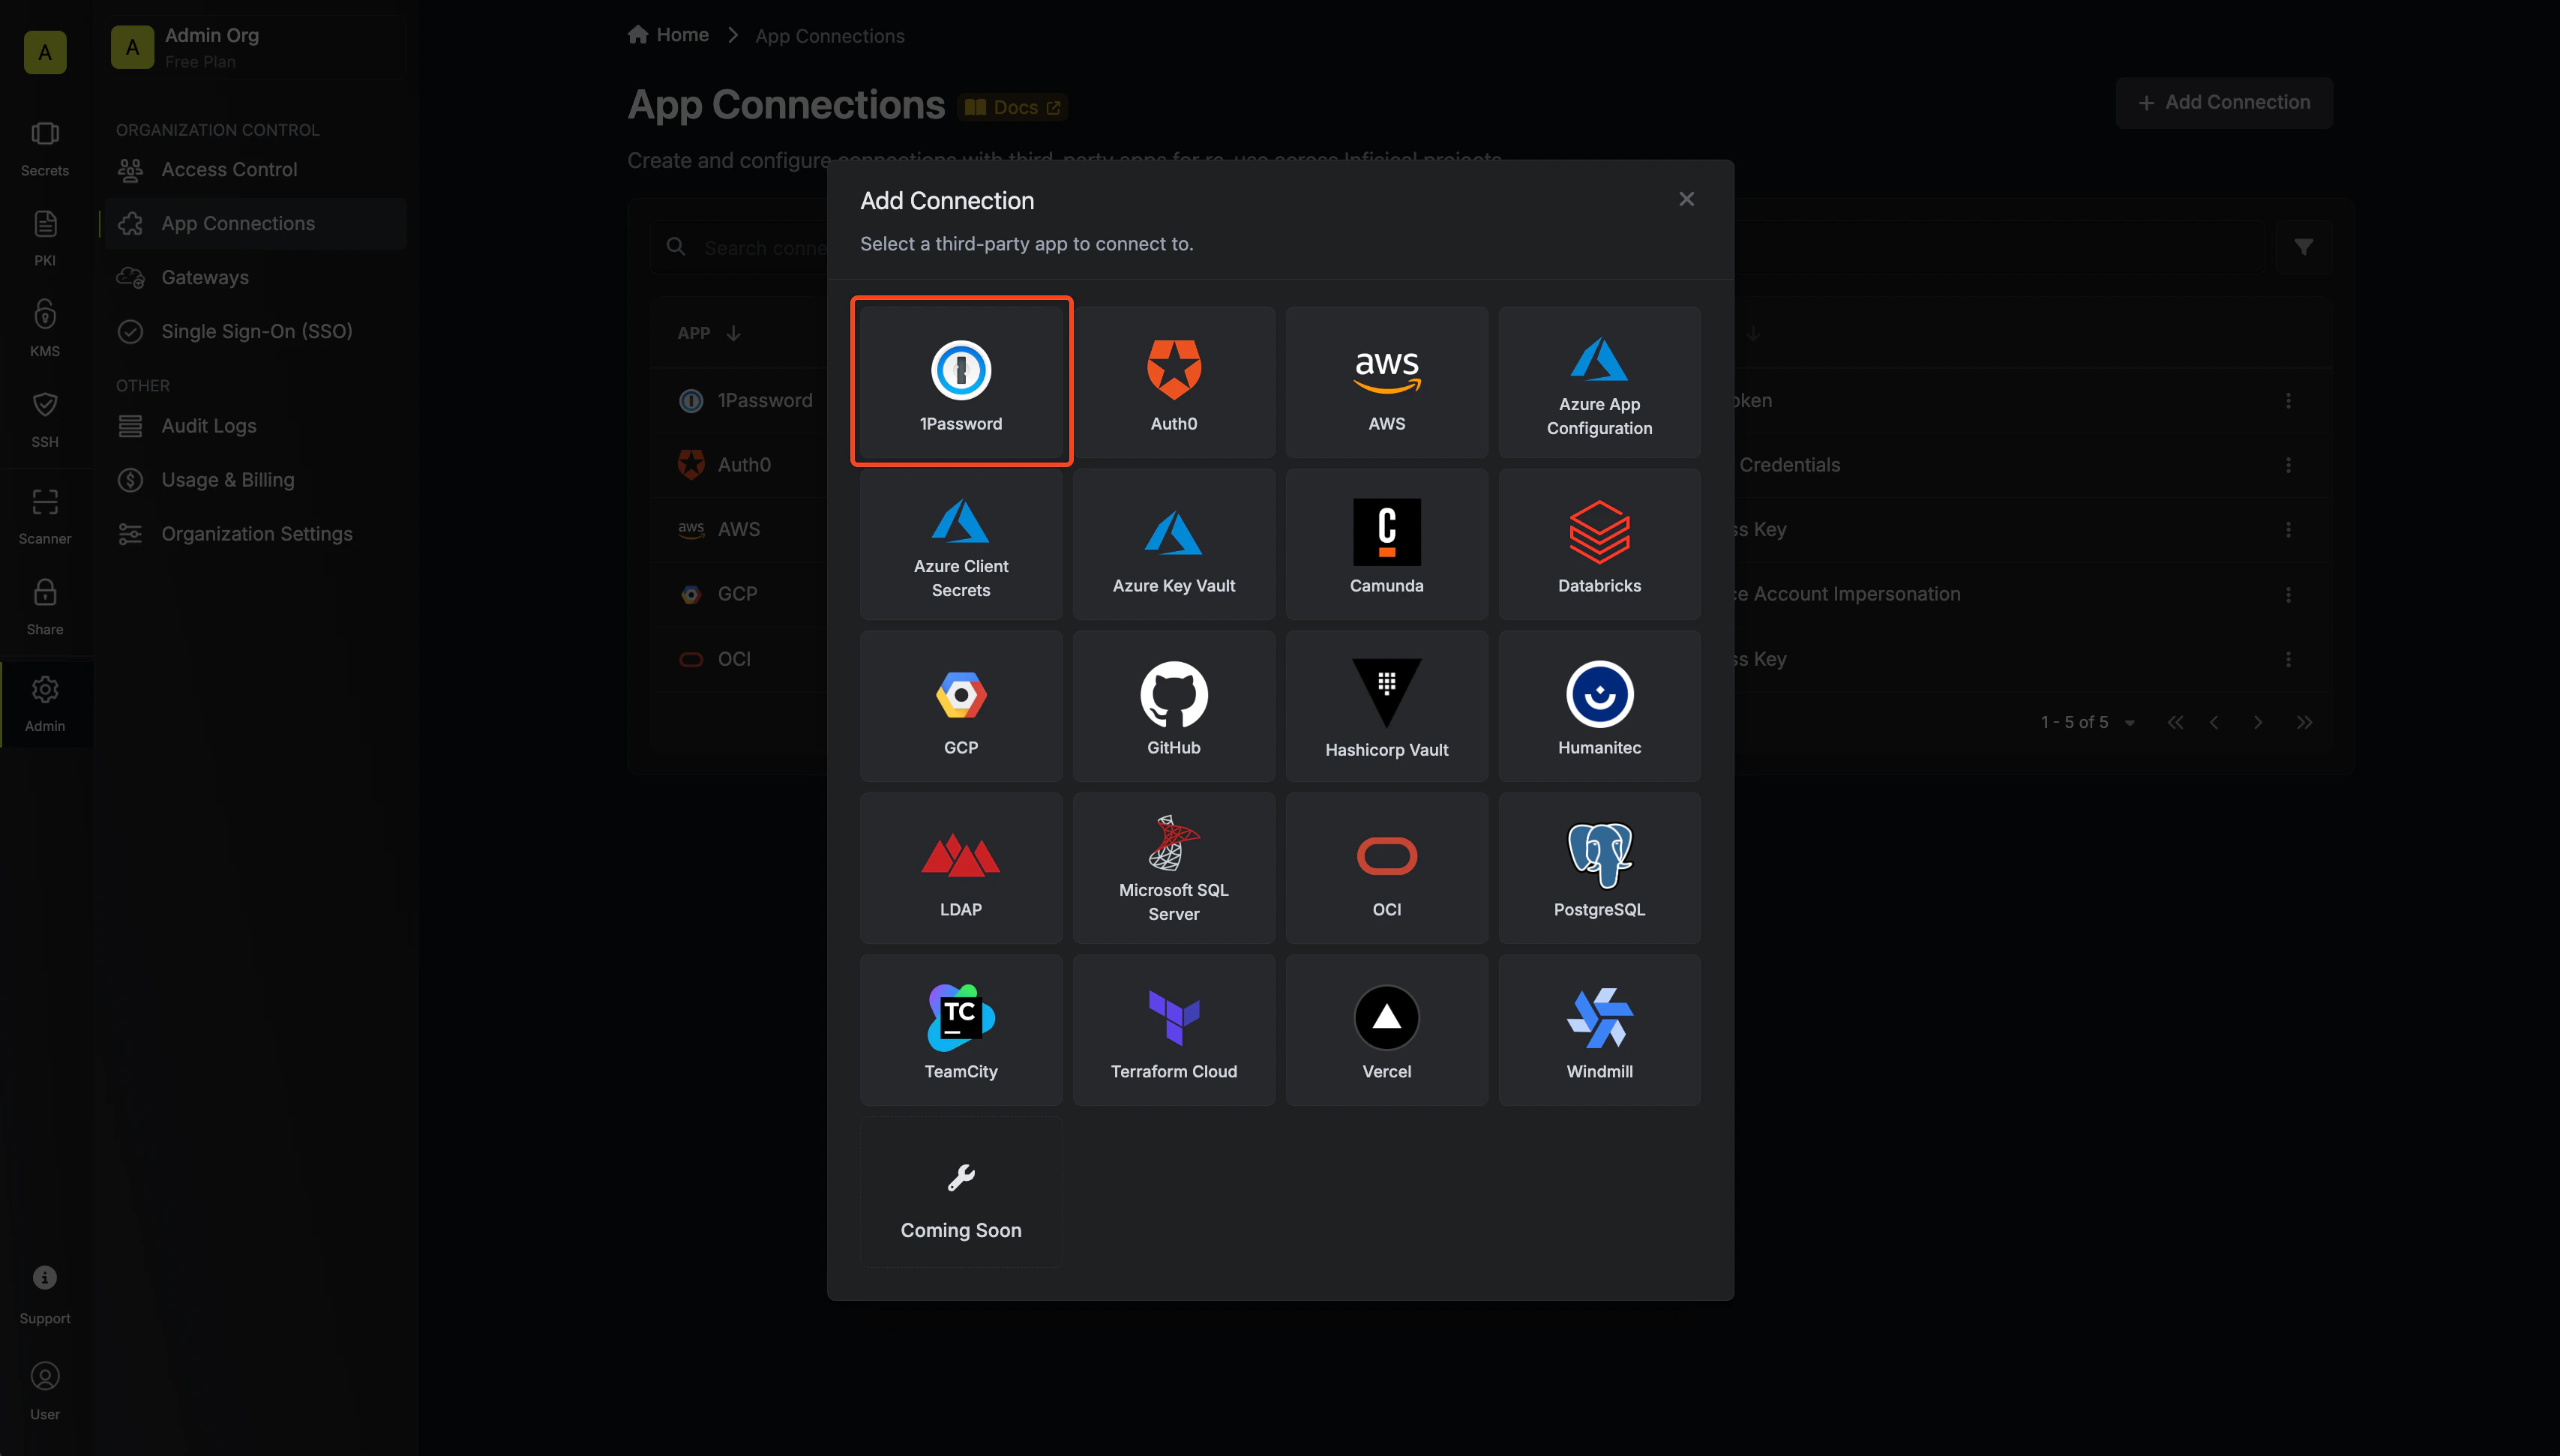Select the Terraform Cloud tile

[x=1174, y=1029]
